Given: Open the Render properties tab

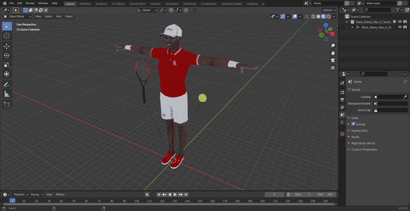Looking at the screenshot, I should click(x=342, y=92).
